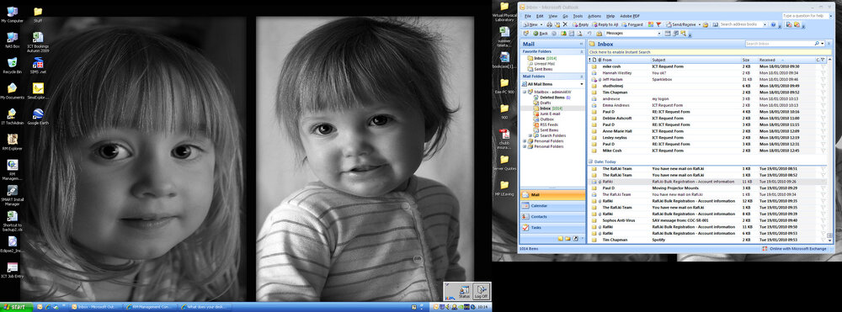Click the Notes icon below Tasks
842x312 pixels.
coord(561,239)
